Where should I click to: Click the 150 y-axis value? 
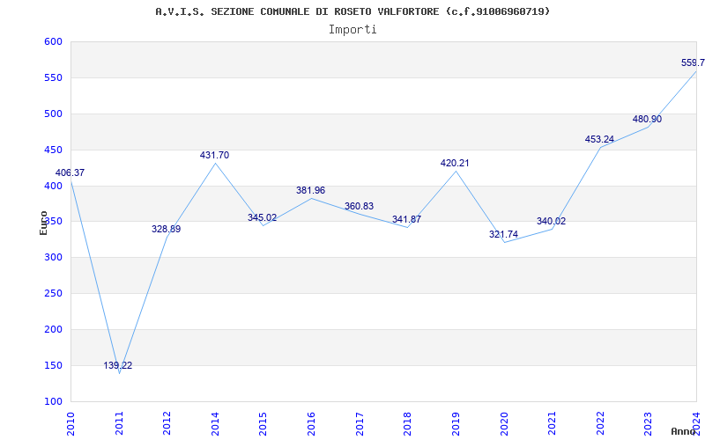tap(53, 365)
